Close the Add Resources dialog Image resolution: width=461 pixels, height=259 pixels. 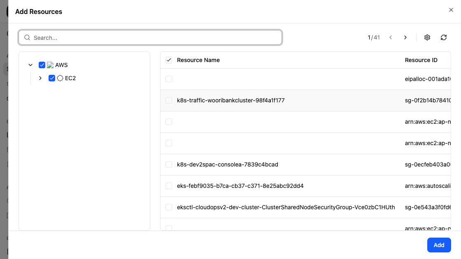[x=451, y=10]
